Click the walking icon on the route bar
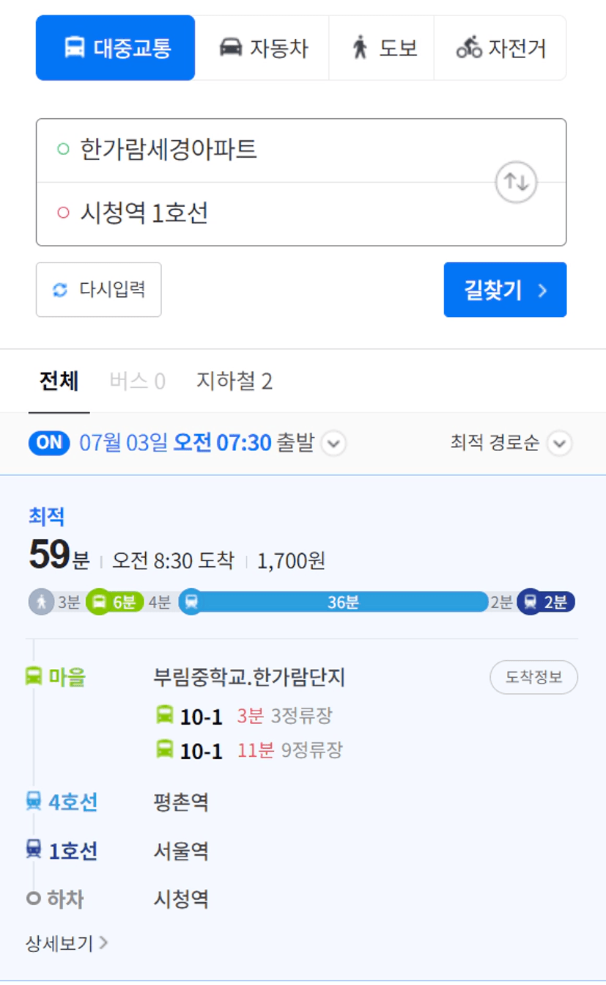 tap(42, 602)
